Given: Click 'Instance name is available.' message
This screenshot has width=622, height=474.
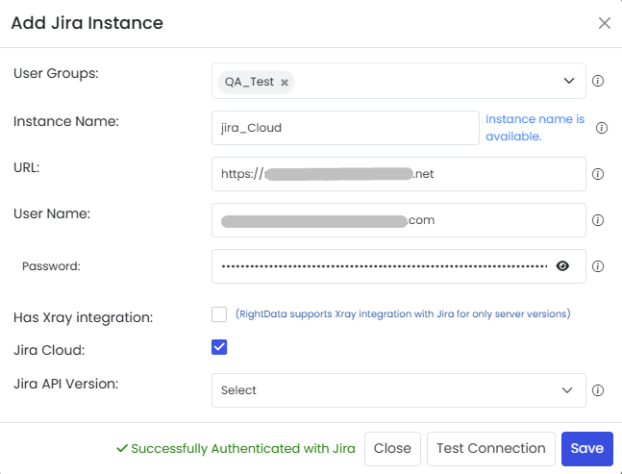Looking at the screenshot, I should pos(535,128).
